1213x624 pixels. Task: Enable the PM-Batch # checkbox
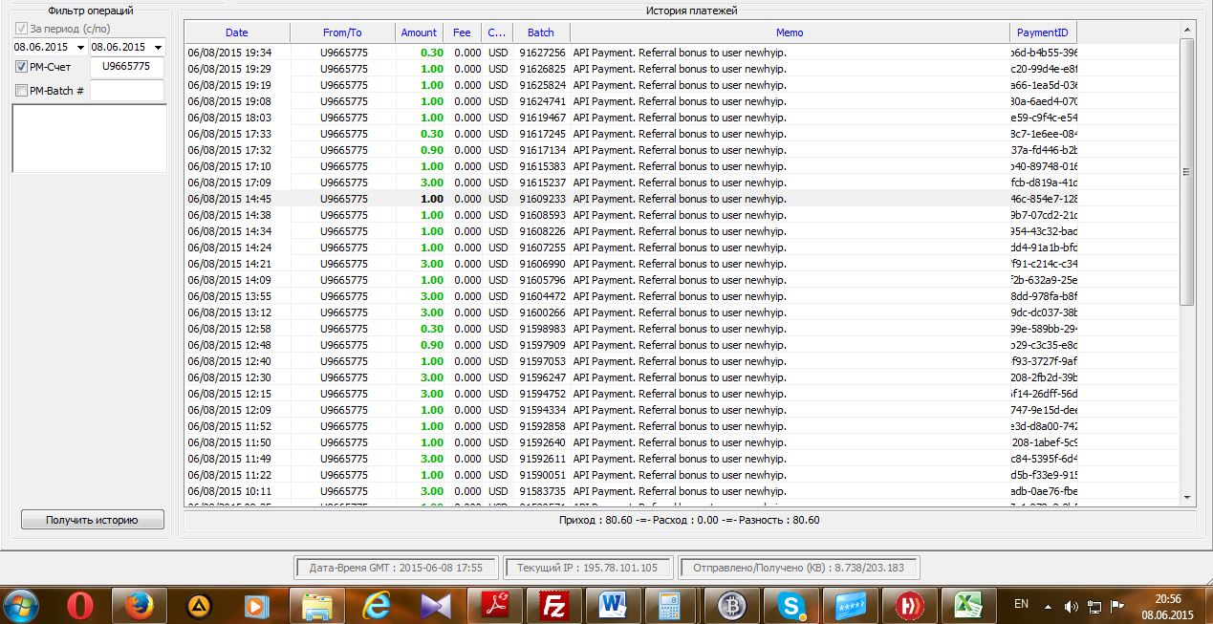(x=22, y=91)
